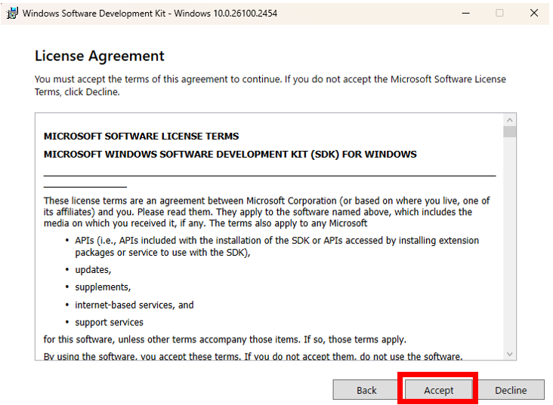Click the SDK installer icon in title bar
The height and width of the screenshot is (405, 553).
(13, 13)
